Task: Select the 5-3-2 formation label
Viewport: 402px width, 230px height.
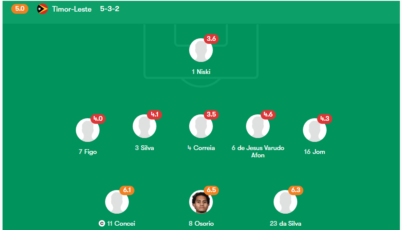Action: [109, 9]
